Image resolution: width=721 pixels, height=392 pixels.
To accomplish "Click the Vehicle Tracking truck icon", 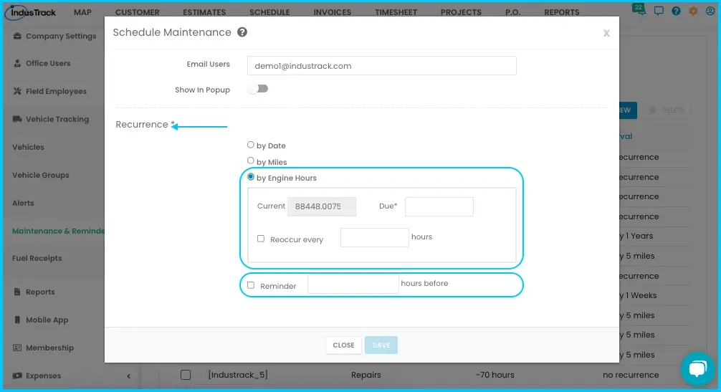I will click(17, 119).
